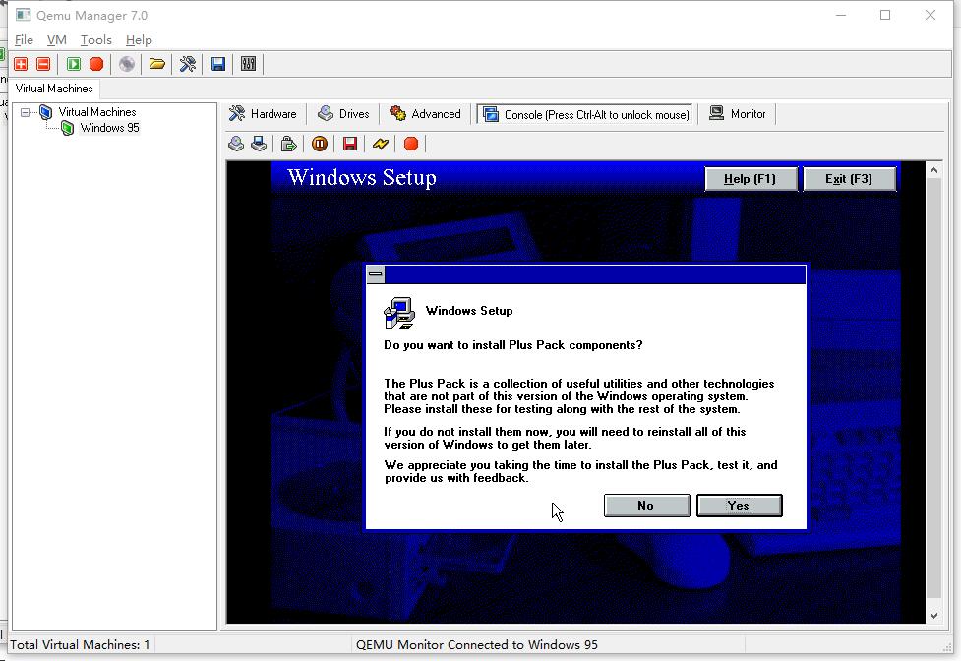
Task: Click the red stop icon in main toolbar
Action: click(x=96, y=64)
